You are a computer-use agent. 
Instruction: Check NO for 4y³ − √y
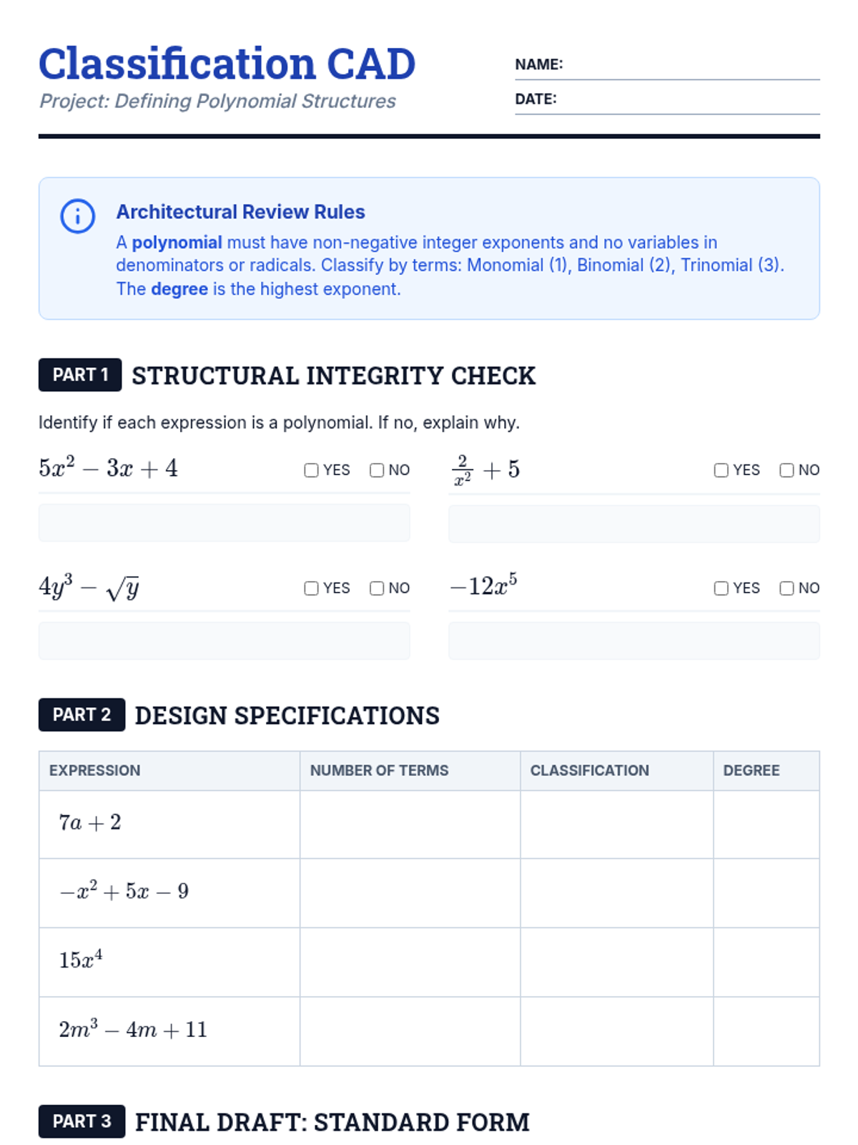click(377, 588)
